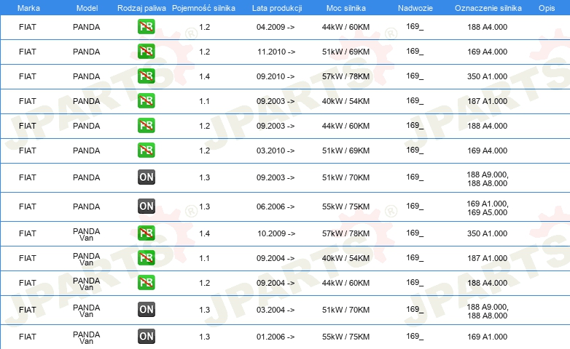Screen dimensions: 570x349
Task: Click engine codes 169 A1.000, 169 A5.000
Action: 488,208
